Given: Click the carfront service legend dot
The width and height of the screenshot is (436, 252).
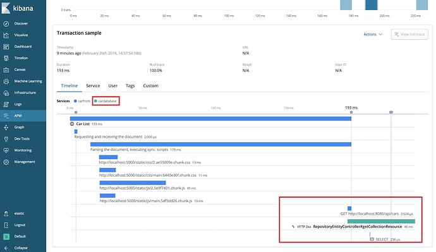Looking at the screenshot, I should pos(75,101).
